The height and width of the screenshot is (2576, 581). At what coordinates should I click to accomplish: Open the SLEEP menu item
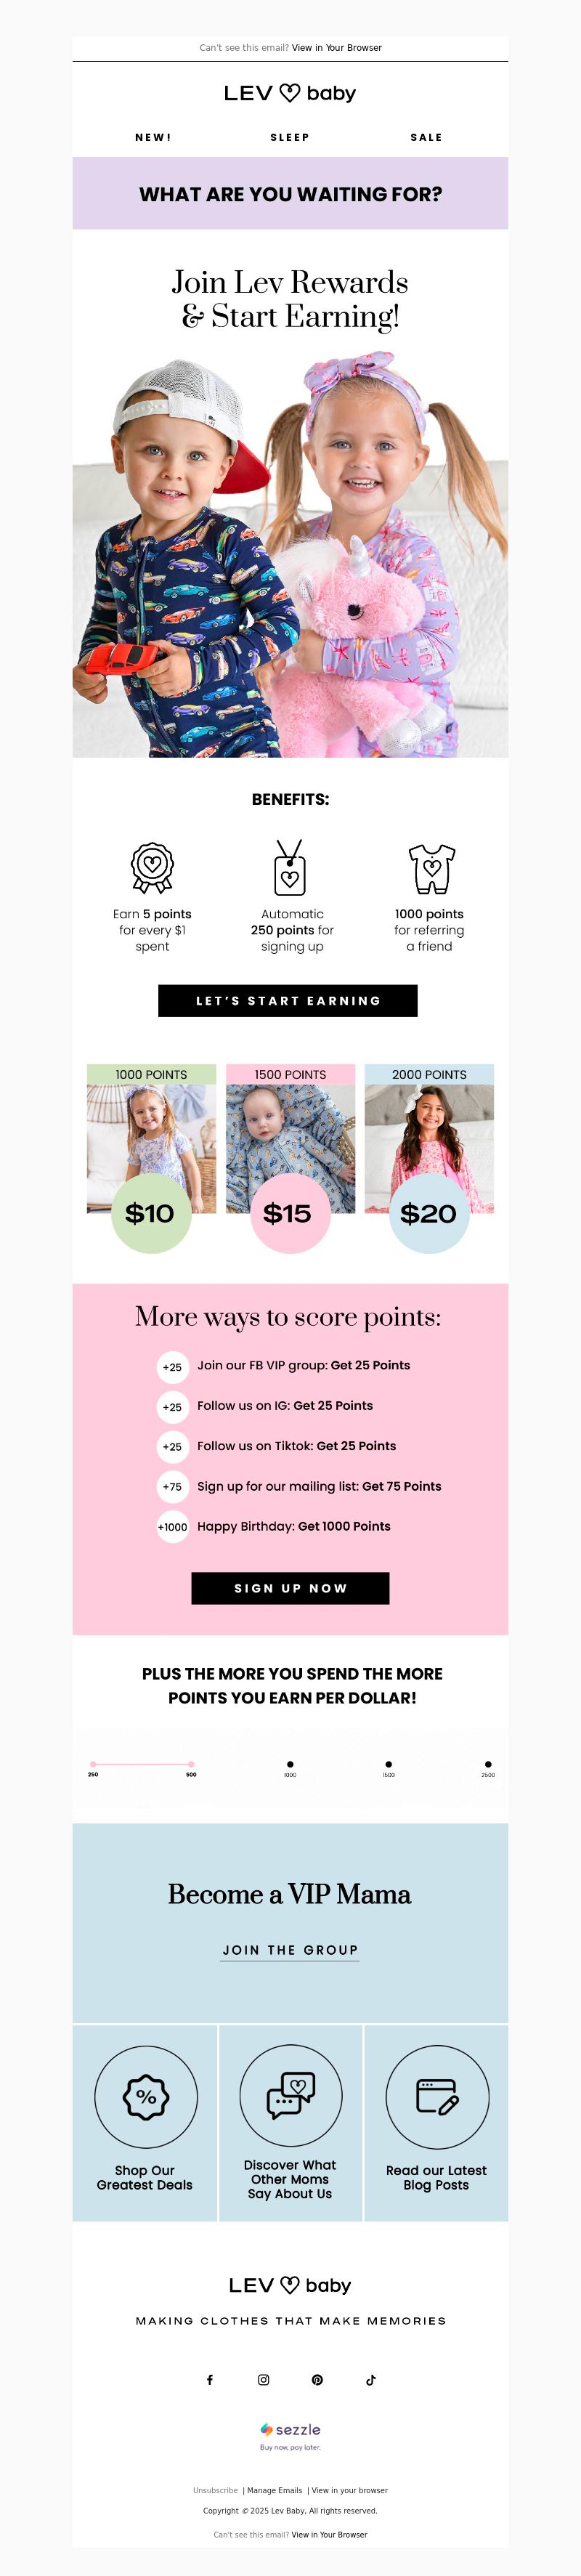[x=290, y=138]
